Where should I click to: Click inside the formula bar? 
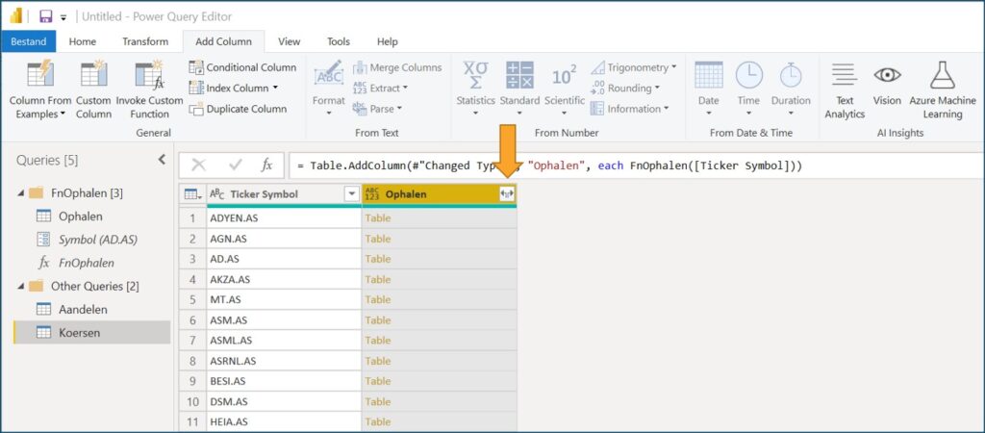click(635, 166)
